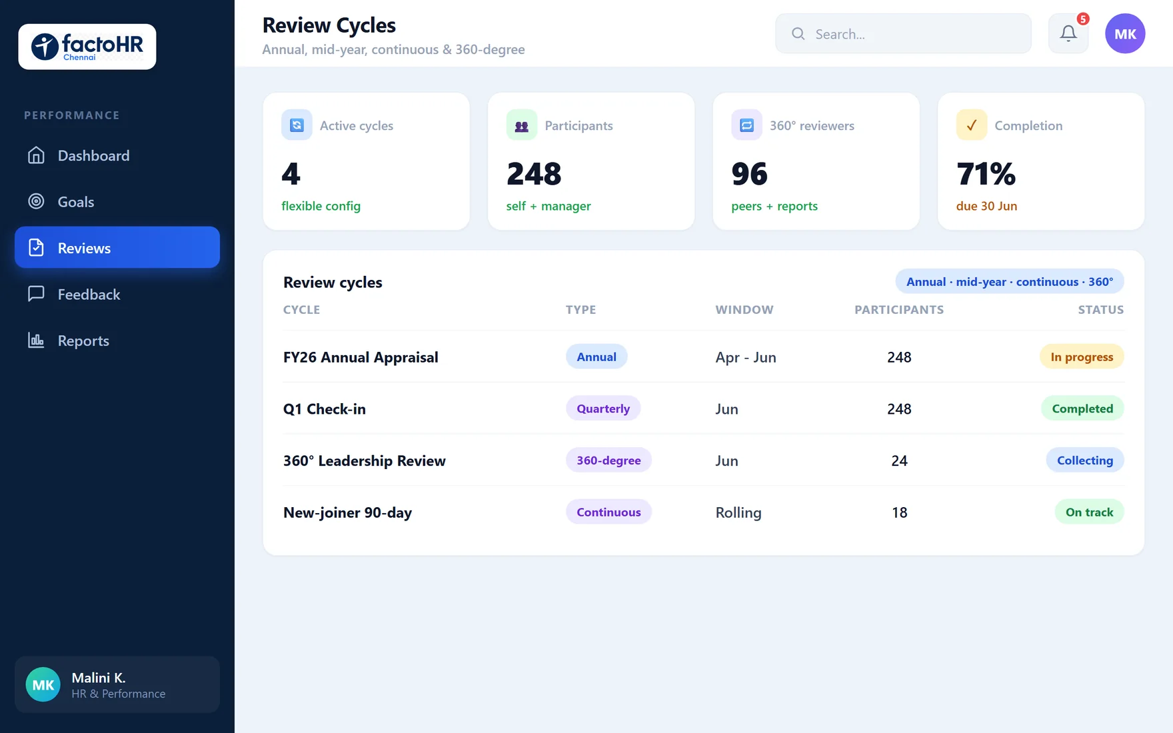Select the Annual type tag
The height and width of the screenshot is (733, 1173).
[596, 357]
